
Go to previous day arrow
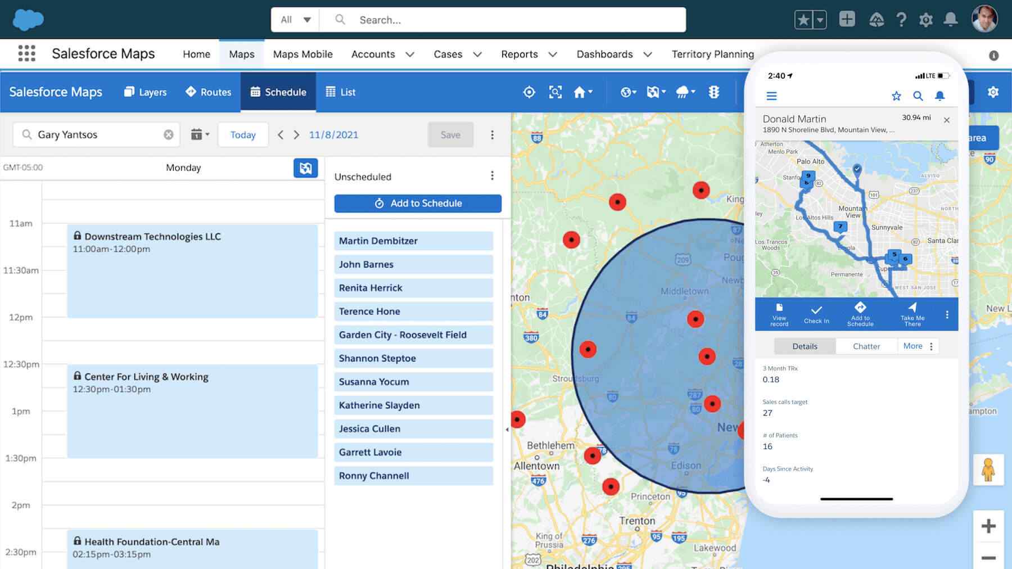(x=281, y=134)
